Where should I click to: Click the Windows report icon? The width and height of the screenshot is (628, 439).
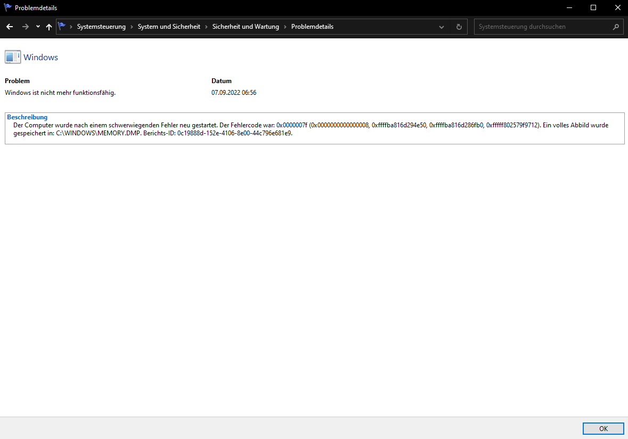point(13,57)
